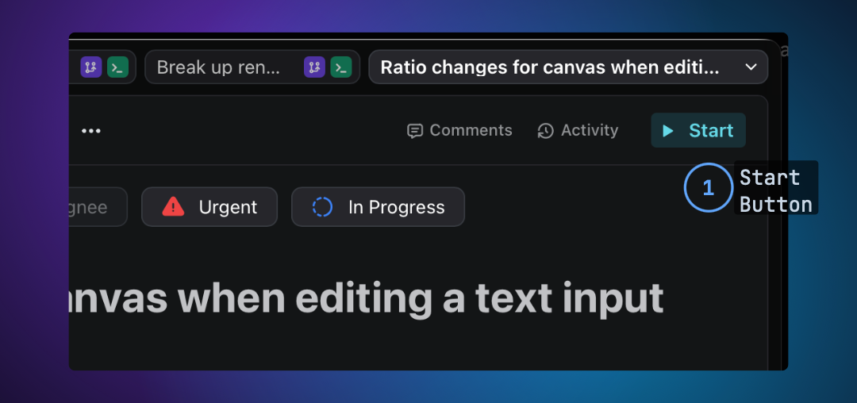The height and width of the screenshot is (403, 857).
Task: Click the Start button
Action: coord(698,131)
